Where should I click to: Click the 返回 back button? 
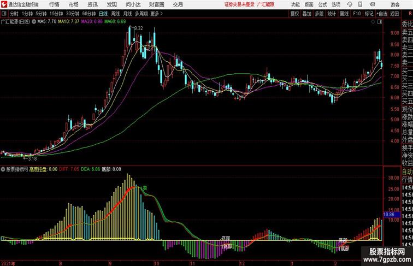tap(394, 14)
